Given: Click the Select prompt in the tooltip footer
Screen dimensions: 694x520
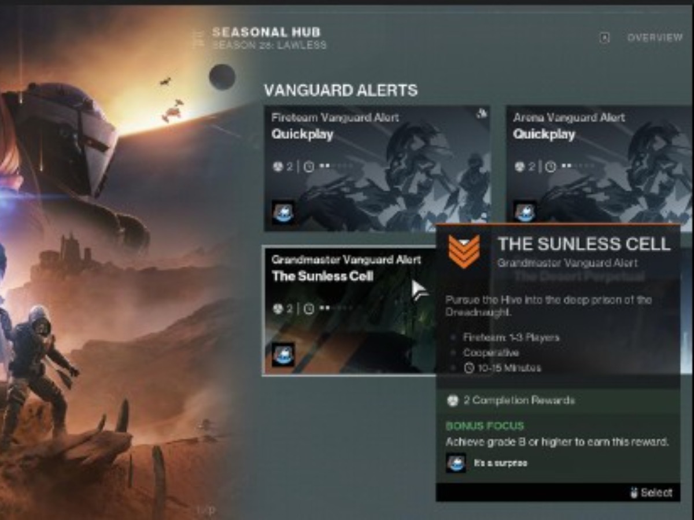Looking at the screenshot, I should click(x=651, y=493).
